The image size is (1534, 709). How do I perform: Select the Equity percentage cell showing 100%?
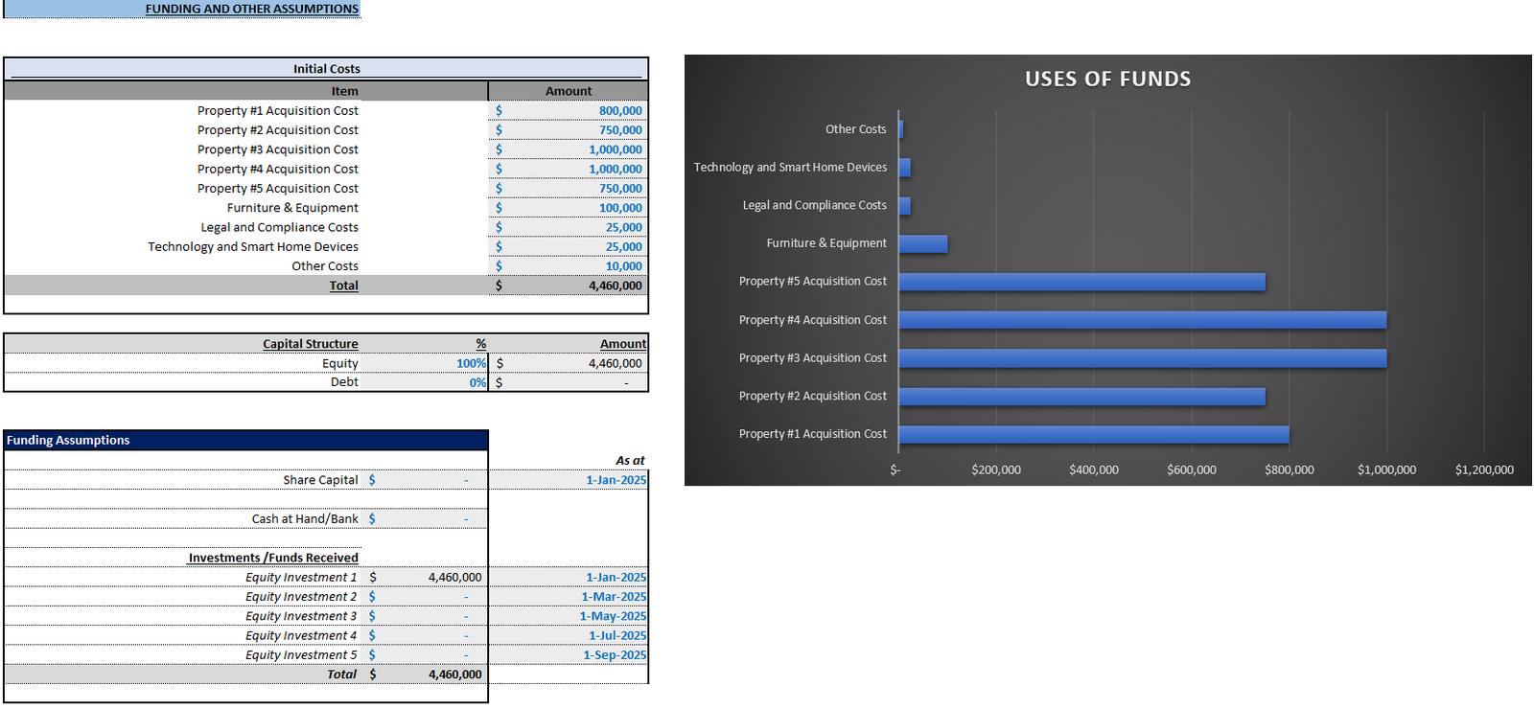tap(424, 363)
